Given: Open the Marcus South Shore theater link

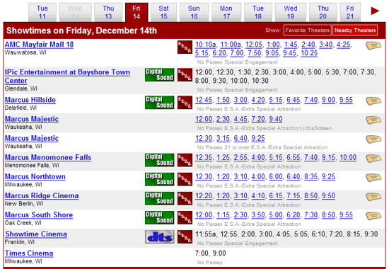Looking at the screenshot, I should click(x=39, y=214).
